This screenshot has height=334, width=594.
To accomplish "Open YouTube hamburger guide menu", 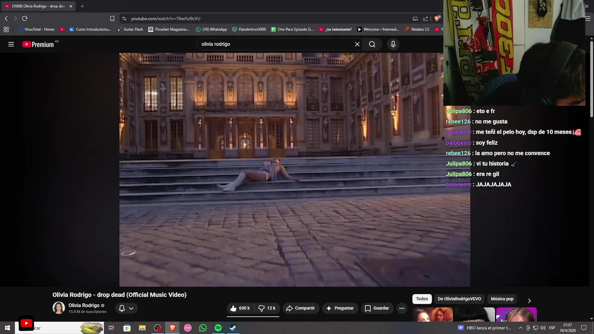I will click(11, 44).
